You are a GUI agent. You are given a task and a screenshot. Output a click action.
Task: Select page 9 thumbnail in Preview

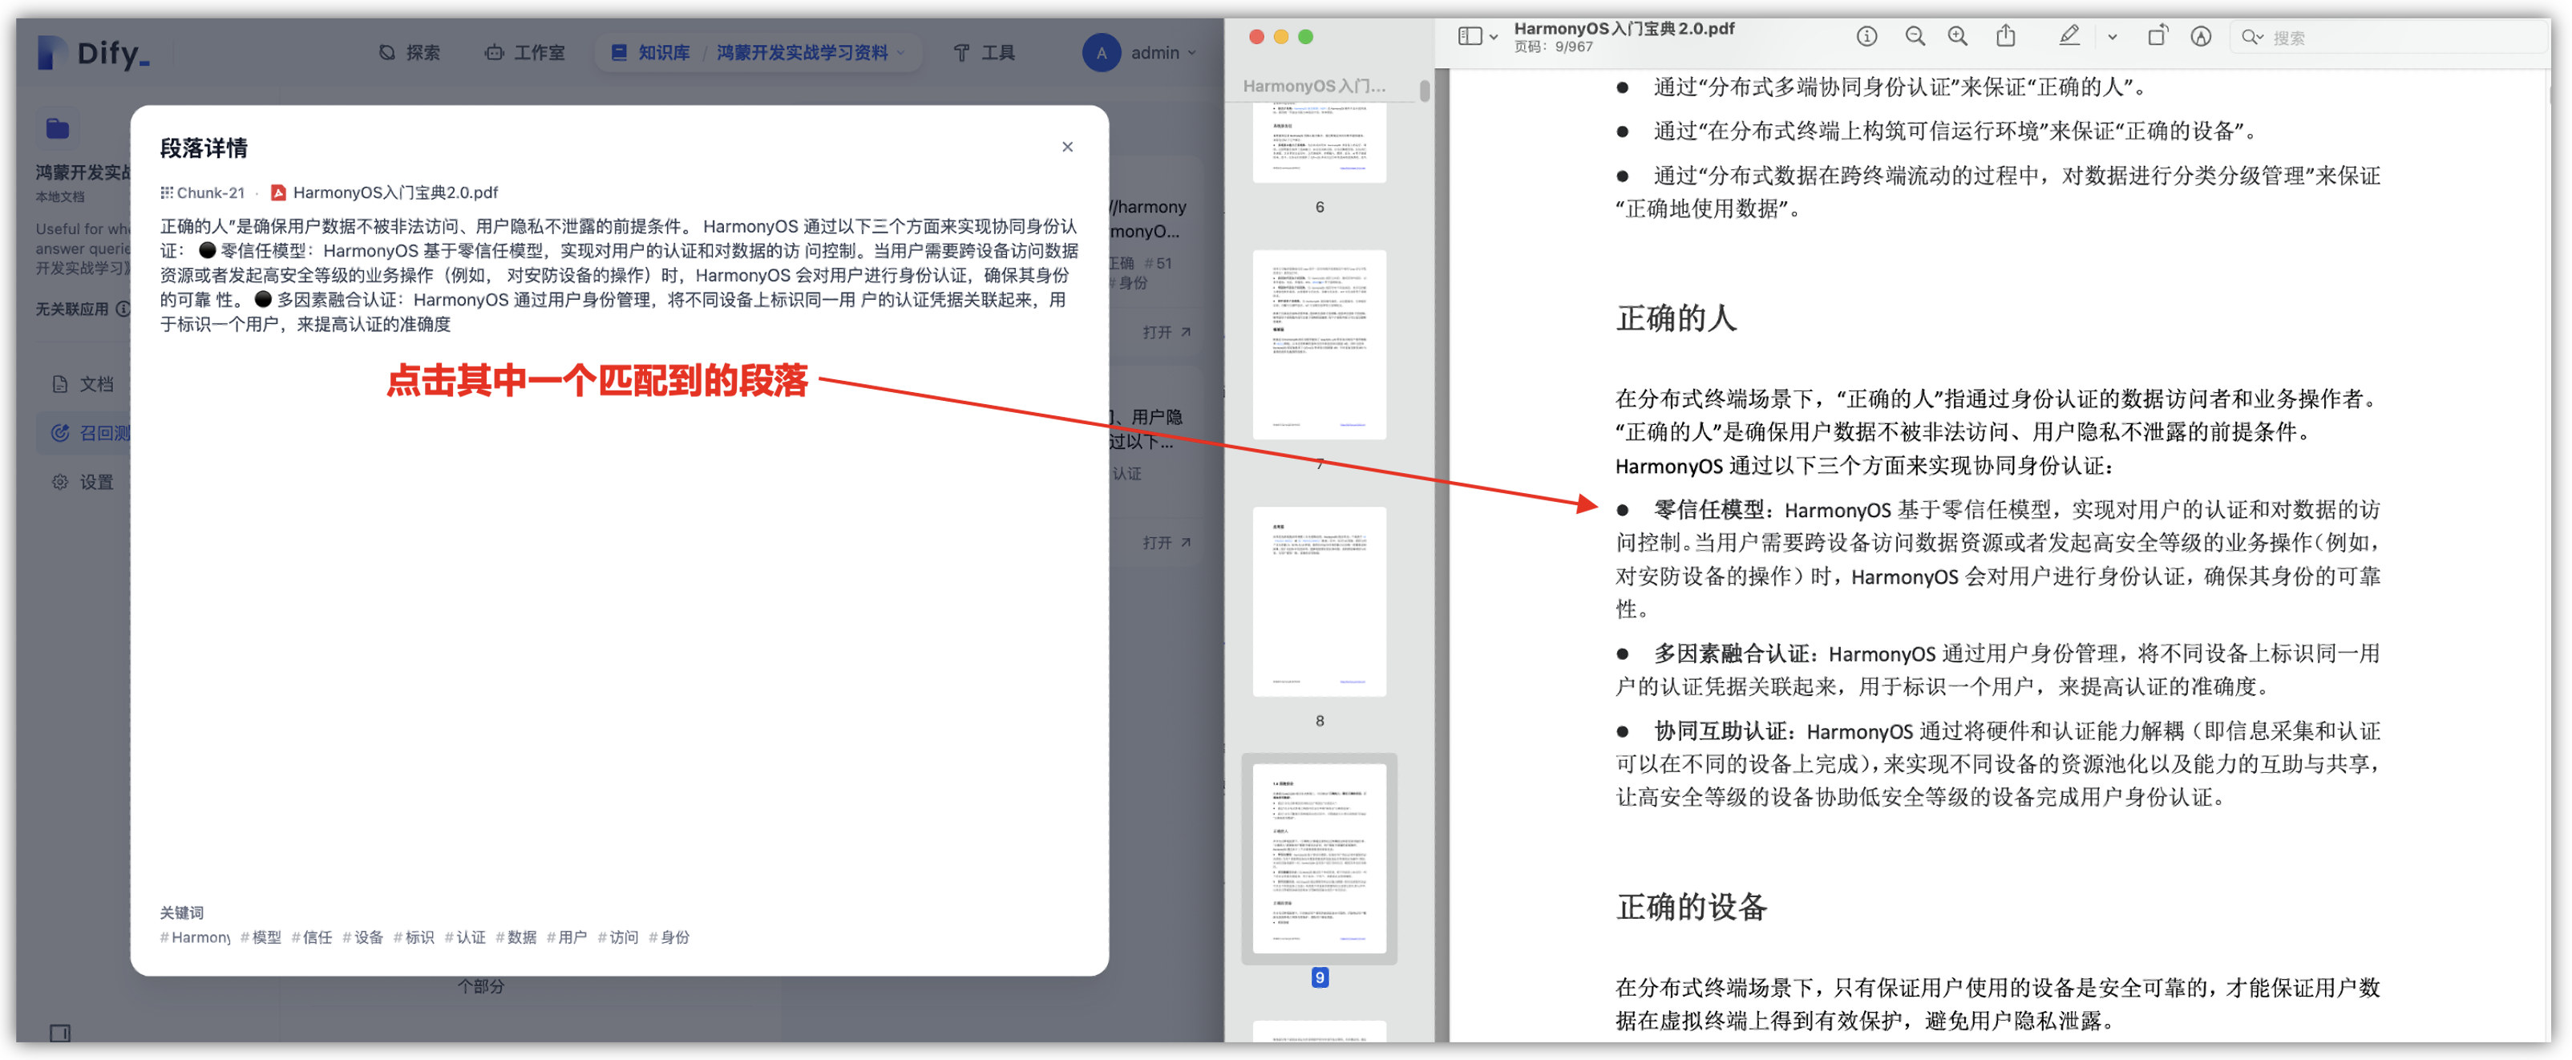(1319, 857)
